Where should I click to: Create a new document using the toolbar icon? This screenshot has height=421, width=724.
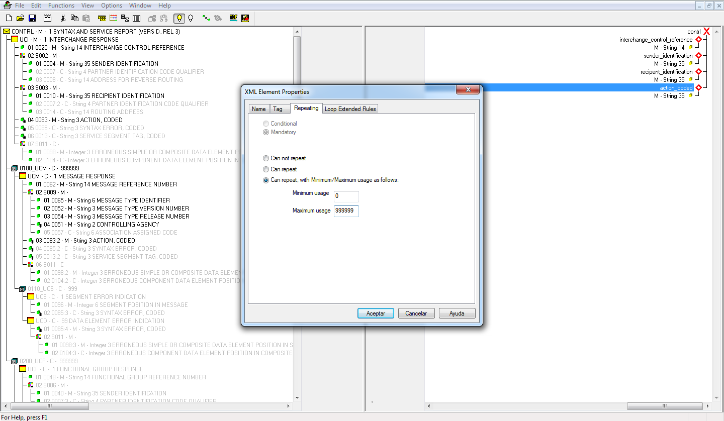(x=9, y=18)
